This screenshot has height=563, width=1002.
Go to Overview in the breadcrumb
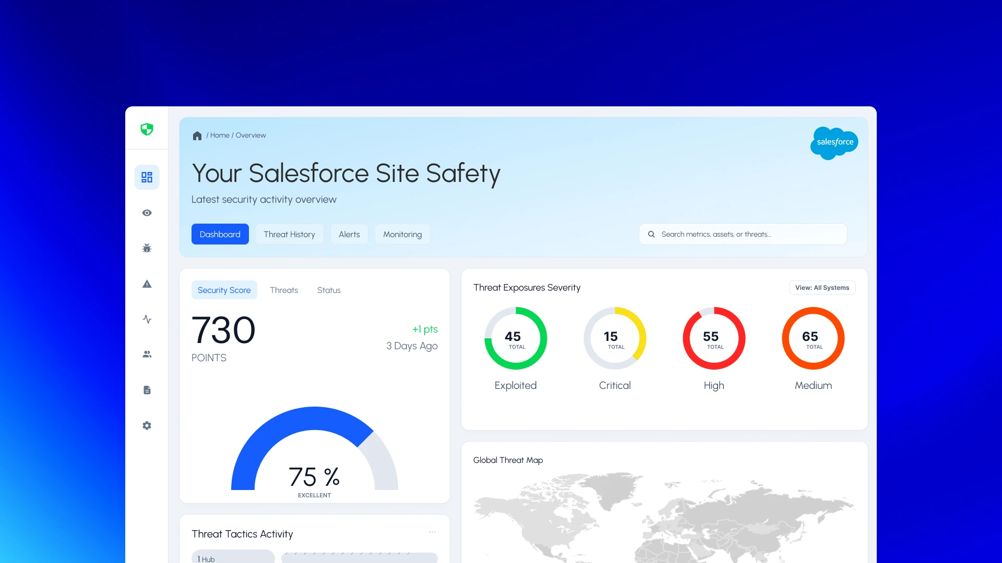click(250, 135)
